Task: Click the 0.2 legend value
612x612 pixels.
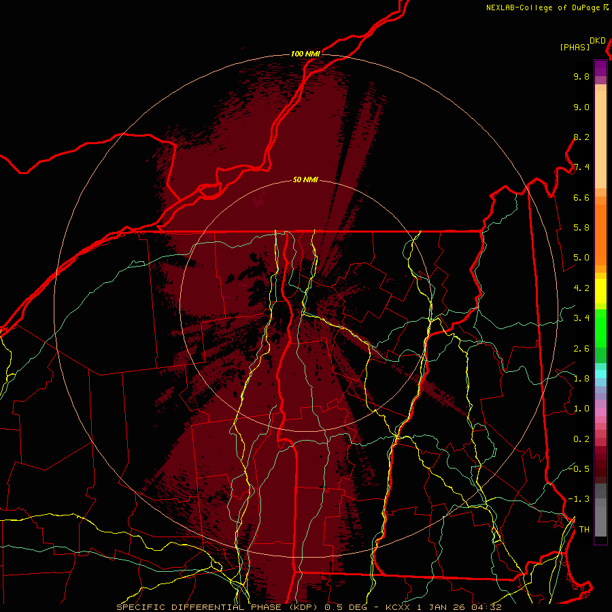Action: pos(581,439)
